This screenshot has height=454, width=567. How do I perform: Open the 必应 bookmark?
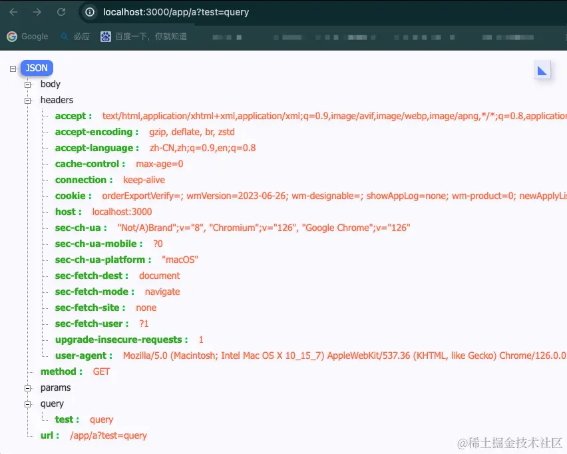click(75, 37)
